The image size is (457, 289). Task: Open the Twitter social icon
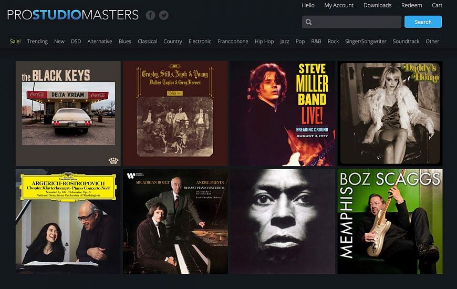164,15
